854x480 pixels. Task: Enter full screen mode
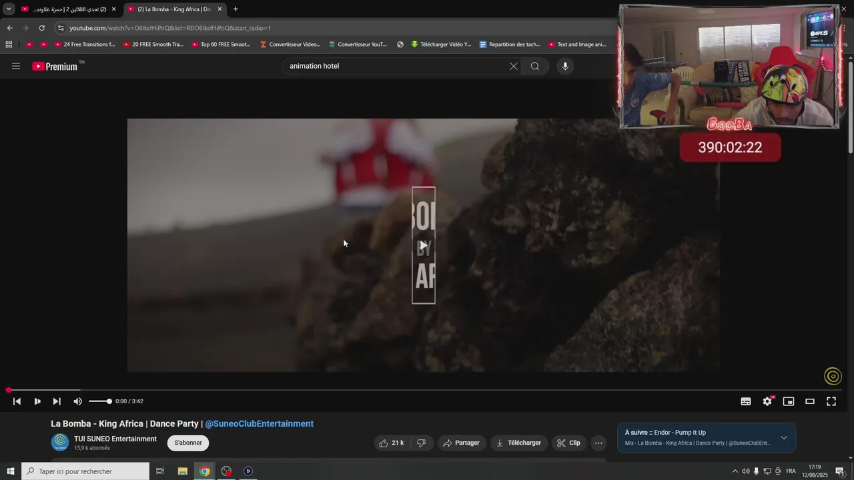[831, 401]
